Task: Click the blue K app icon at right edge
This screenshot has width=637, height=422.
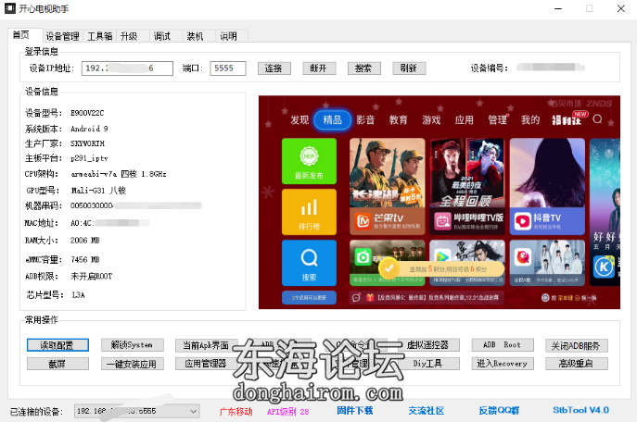Action: coord(604,267)
